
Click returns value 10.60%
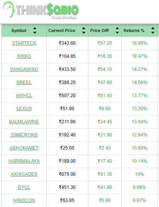point(139,148)
